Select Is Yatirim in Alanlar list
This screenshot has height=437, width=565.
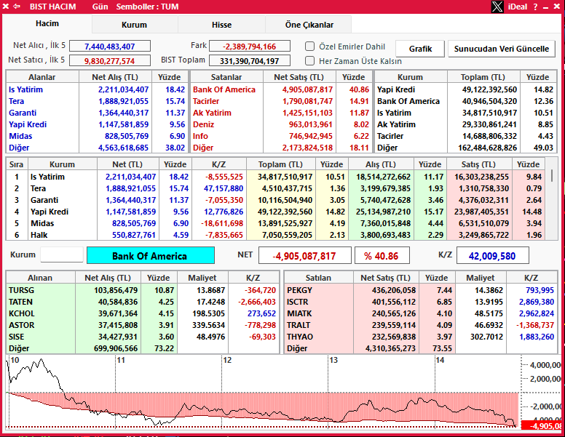25,89
